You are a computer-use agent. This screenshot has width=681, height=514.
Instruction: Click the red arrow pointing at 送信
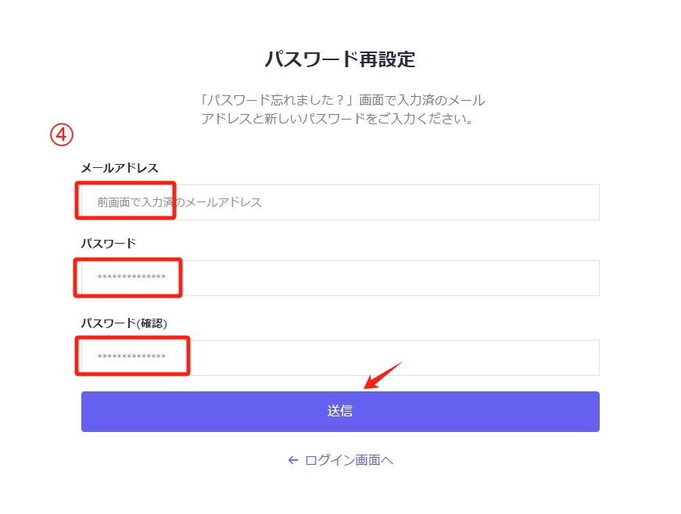pos(383,375)
